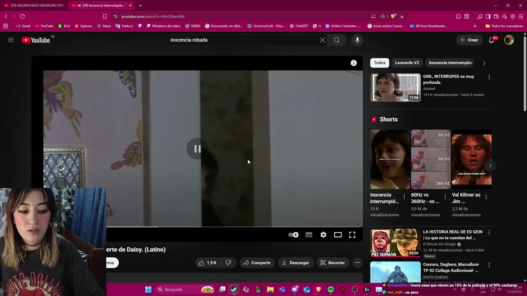Toggle the autoplay switch in the player
This screenshot has height=296, width=527.
(294, 235)
